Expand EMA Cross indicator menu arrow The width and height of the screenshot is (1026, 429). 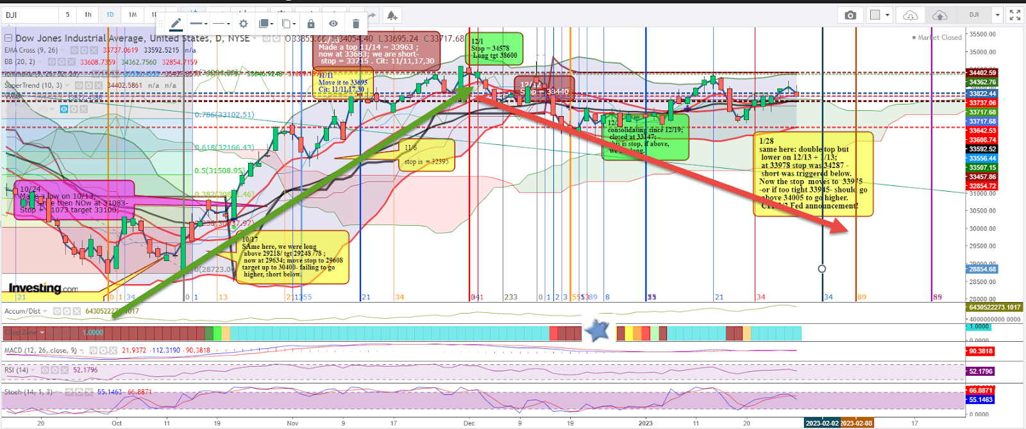pyautogui.click(x=62, y=50)
